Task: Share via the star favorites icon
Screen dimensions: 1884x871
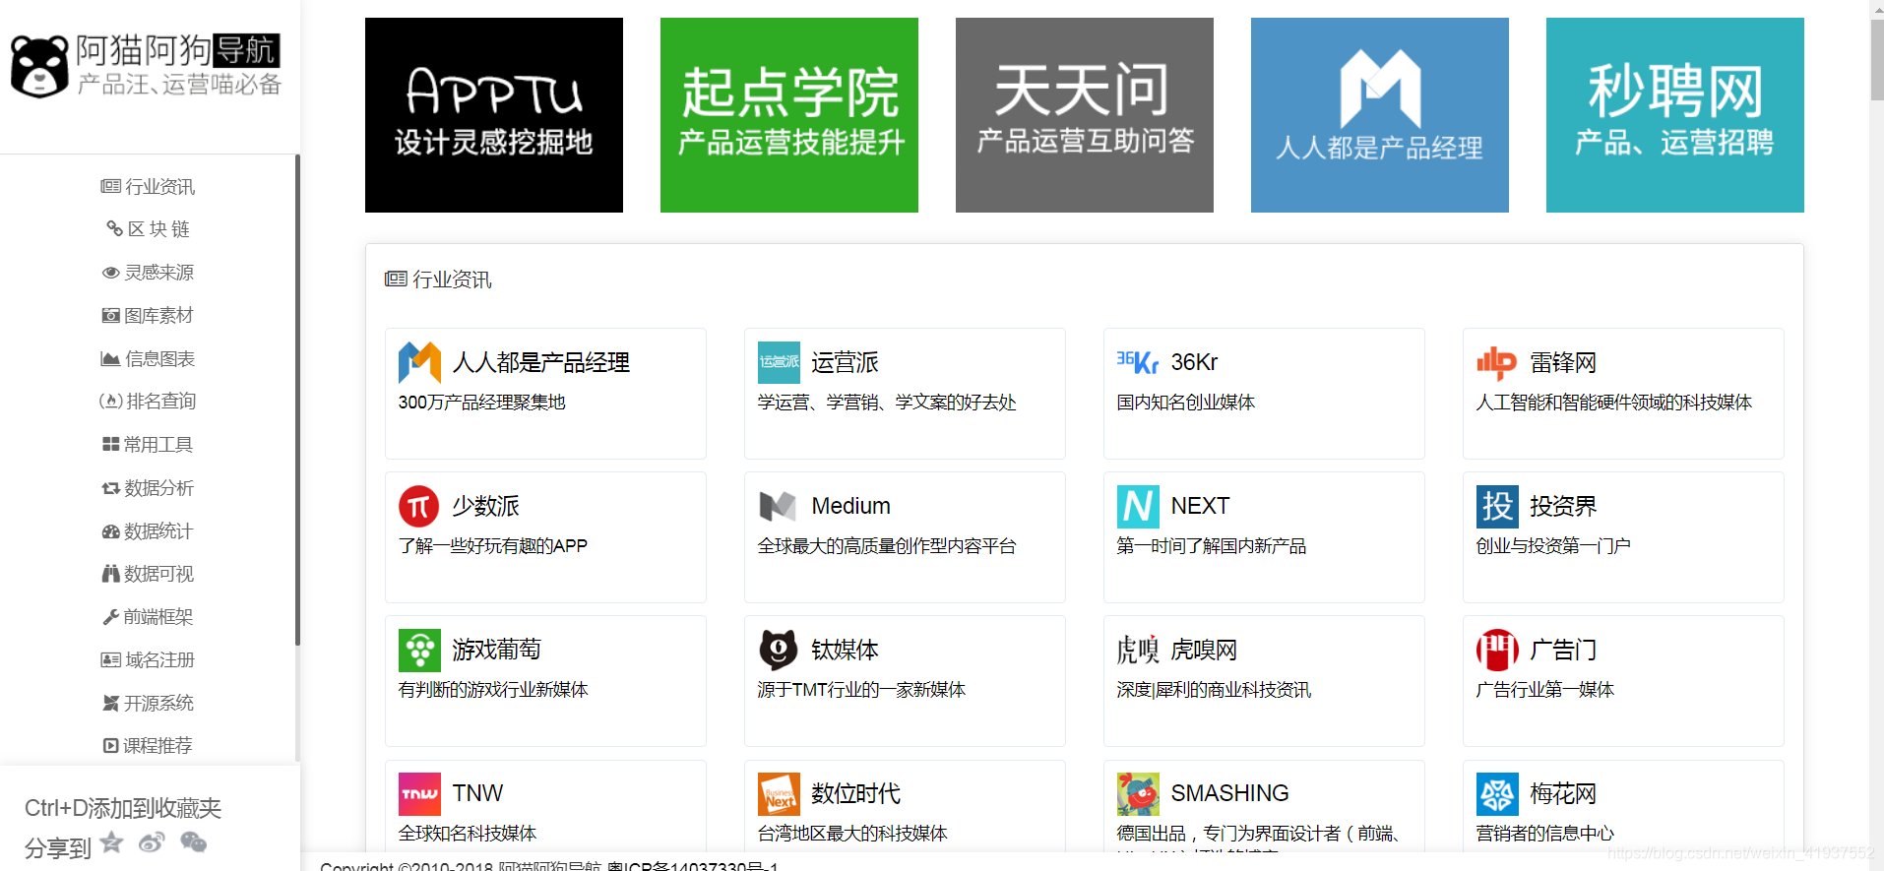Action: pyautogui.click(x=112, y=842)
